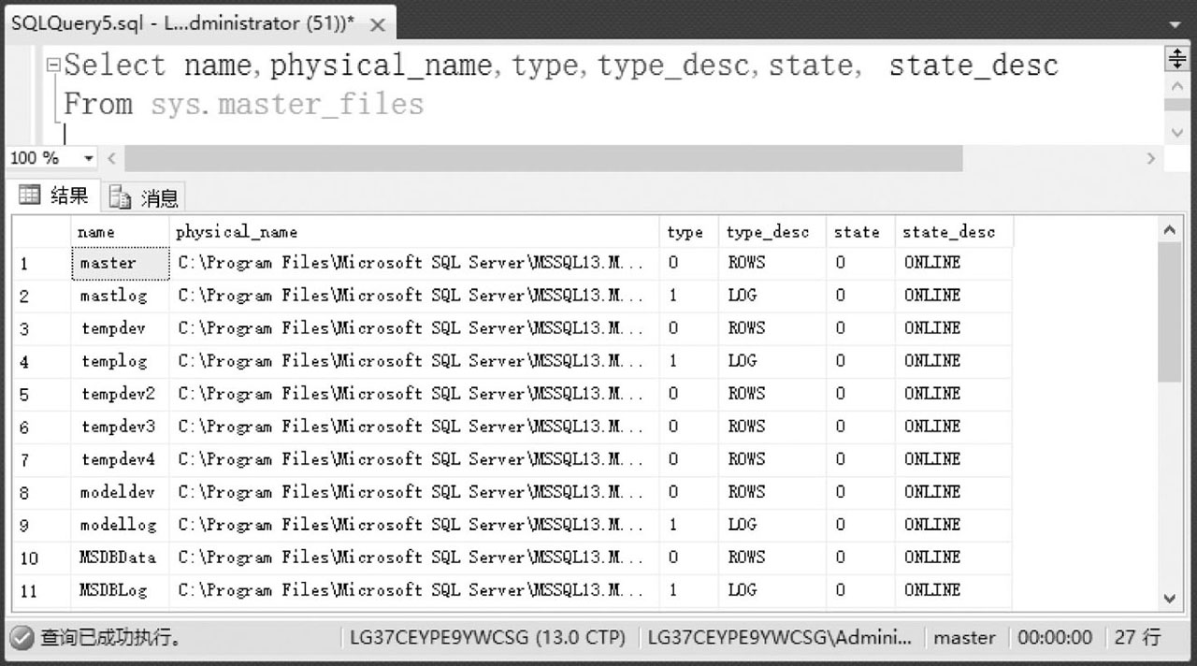Click the query success checkmark status icon
1197x666 pixels.
pyautogui.click(x=22, y=639)
